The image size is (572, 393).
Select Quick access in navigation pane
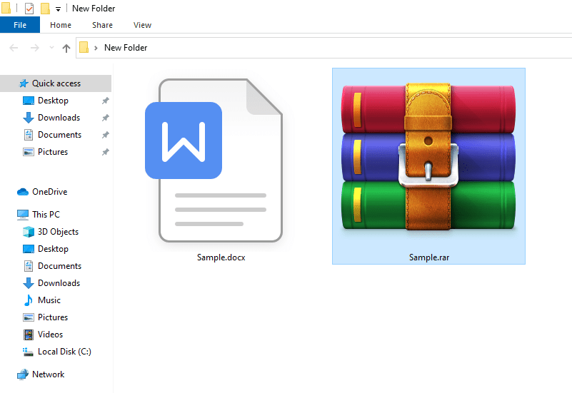point(56,83)
